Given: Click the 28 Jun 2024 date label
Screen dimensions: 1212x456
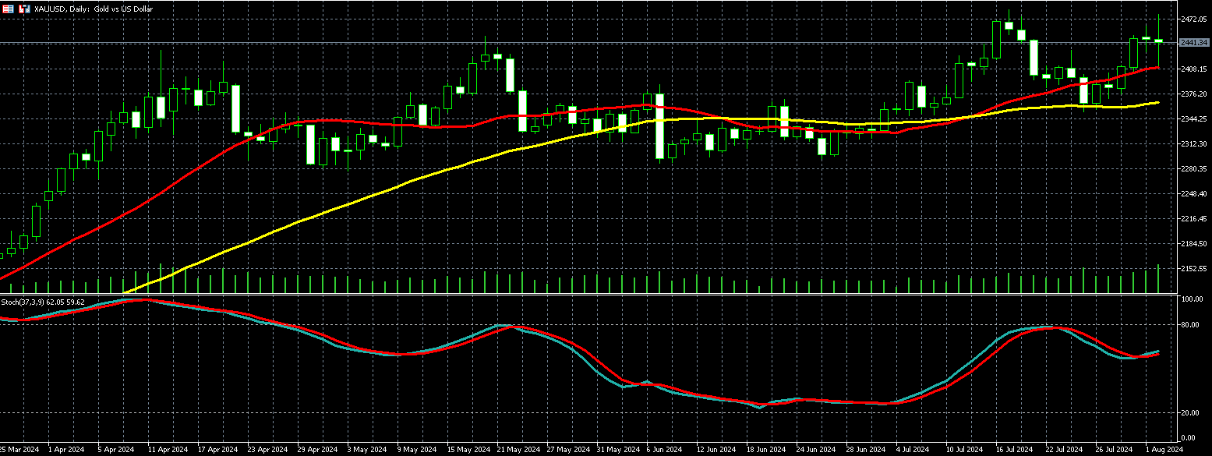Looking at the screenshot, I should (865, 450).
